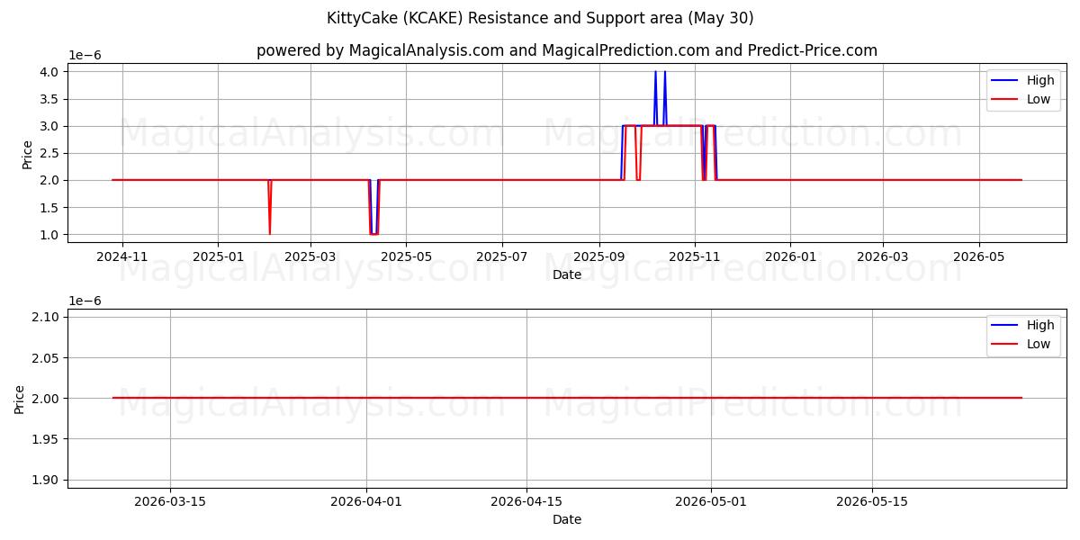Click the '1.5' y-axis tick in top chart
The image size is (1080, 540).
click(x=49, y=208)
